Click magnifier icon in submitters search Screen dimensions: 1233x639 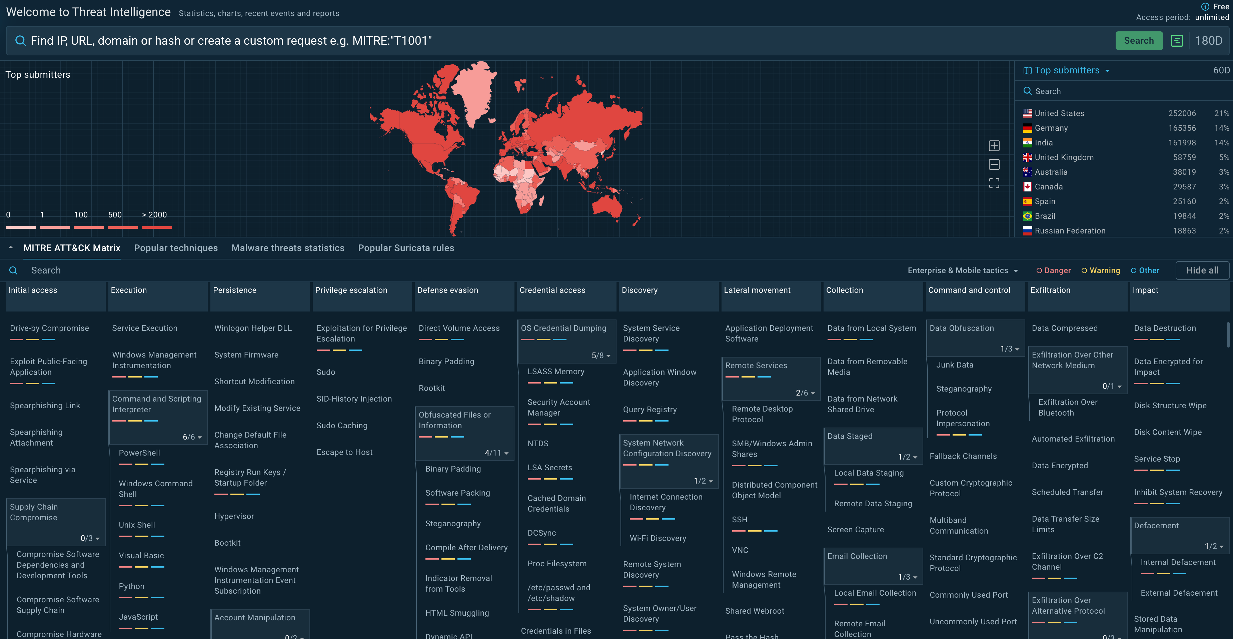click(1027, 91)
